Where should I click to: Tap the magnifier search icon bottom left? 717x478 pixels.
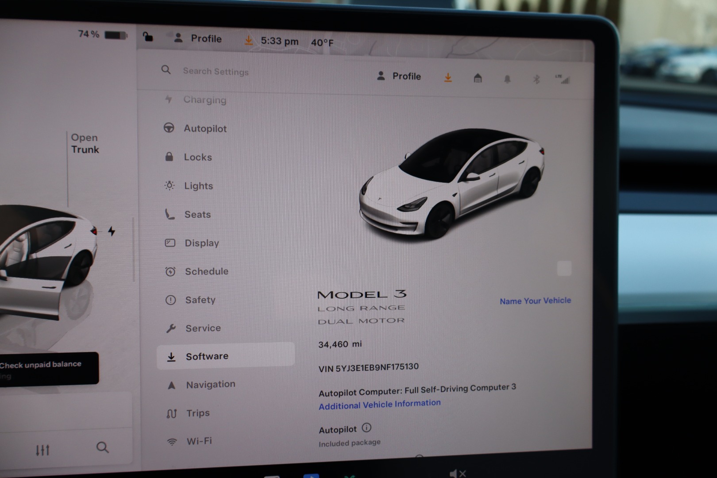[102, 447]
